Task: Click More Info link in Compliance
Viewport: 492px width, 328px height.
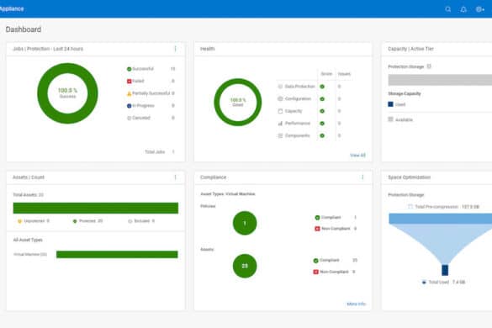Action: (x=356, y=304)
